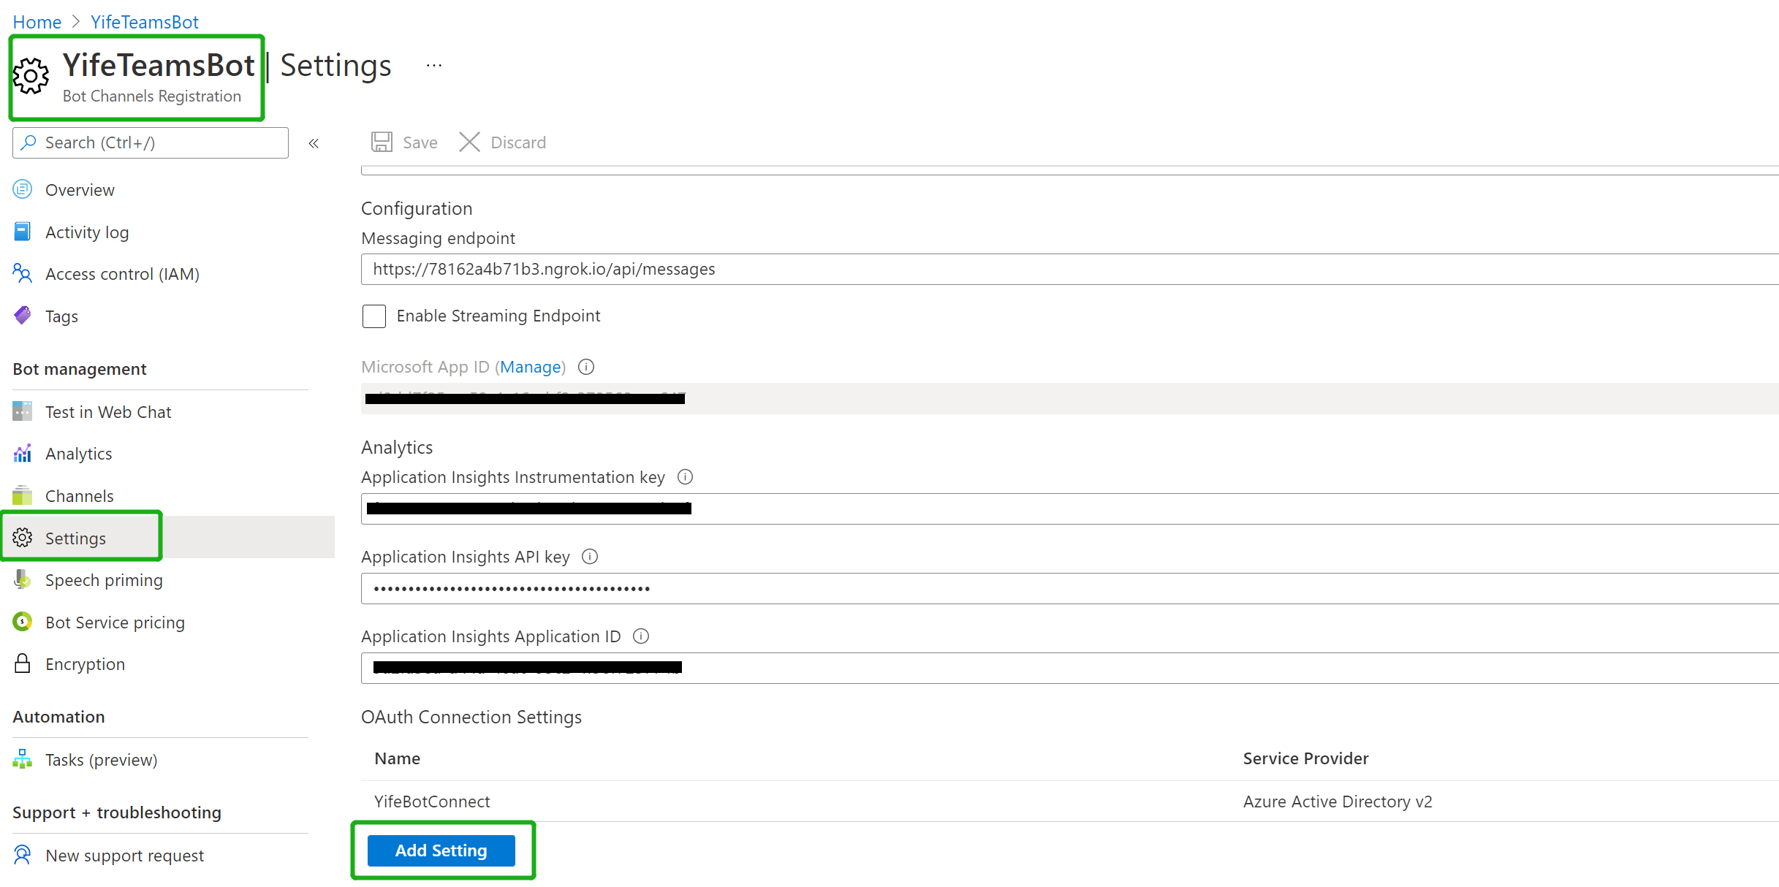Image resolution: width=1779 pixels, height=887 pixels.
Task: Open Bot Service pricing menu item
Action: point(115,623)
